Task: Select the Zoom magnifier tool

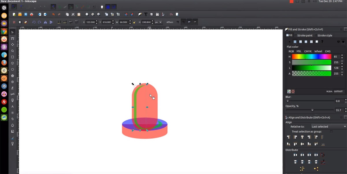Action: (12, 51)
